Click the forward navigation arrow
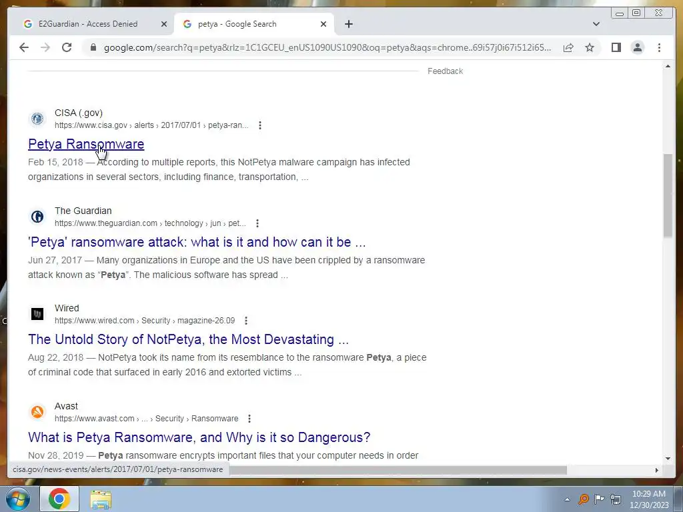Viewport: 683px width, 512px height. [x=45, y=47]
